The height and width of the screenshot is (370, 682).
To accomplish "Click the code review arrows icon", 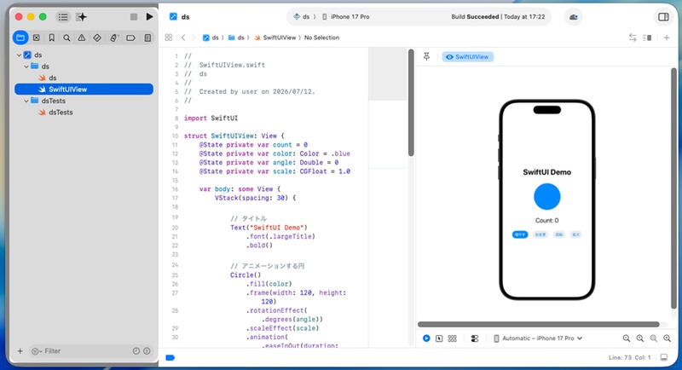I will (x=633, y=38).
